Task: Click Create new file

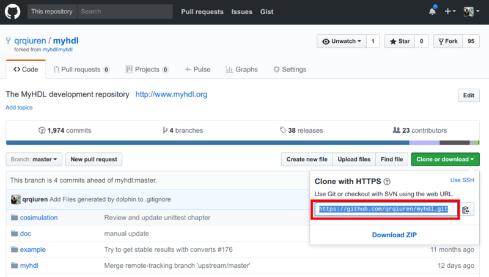Action: point(307,160)
